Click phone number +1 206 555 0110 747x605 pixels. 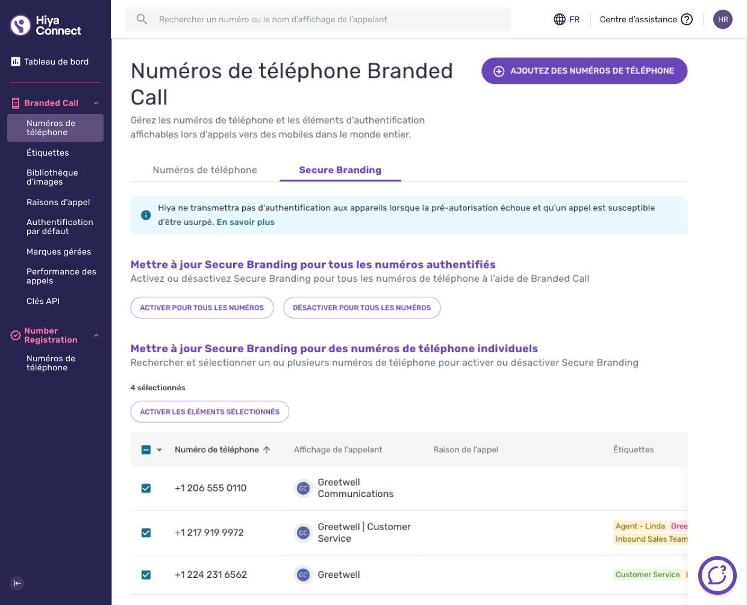point(211,488)
